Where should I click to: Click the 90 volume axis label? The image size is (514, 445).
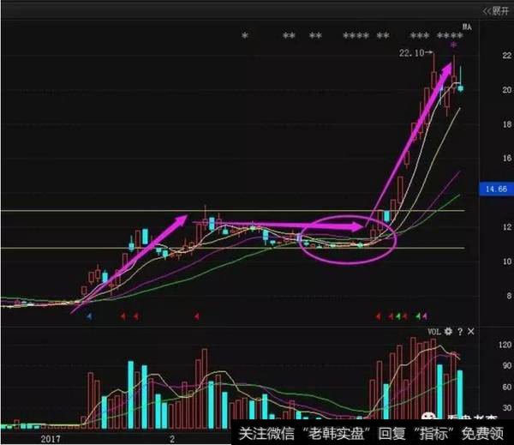(x=506, y=365)
